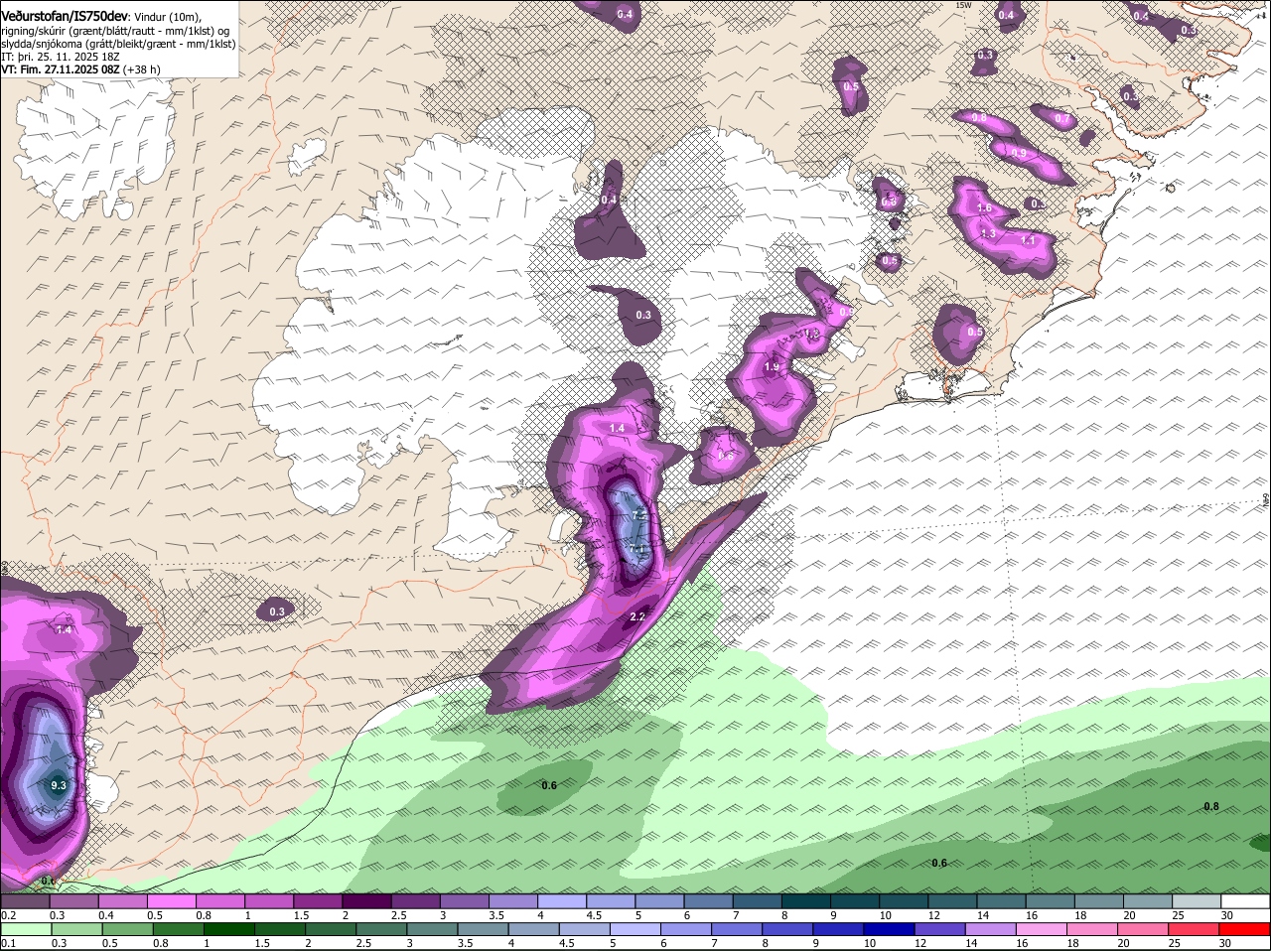Click the Veðurstofan/IS750dev title text

(64, 17)
